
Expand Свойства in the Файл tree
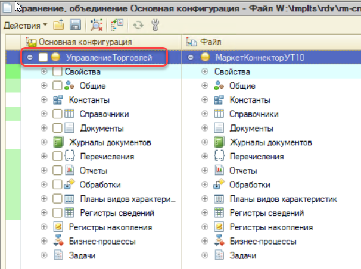(x=204, y=71)
